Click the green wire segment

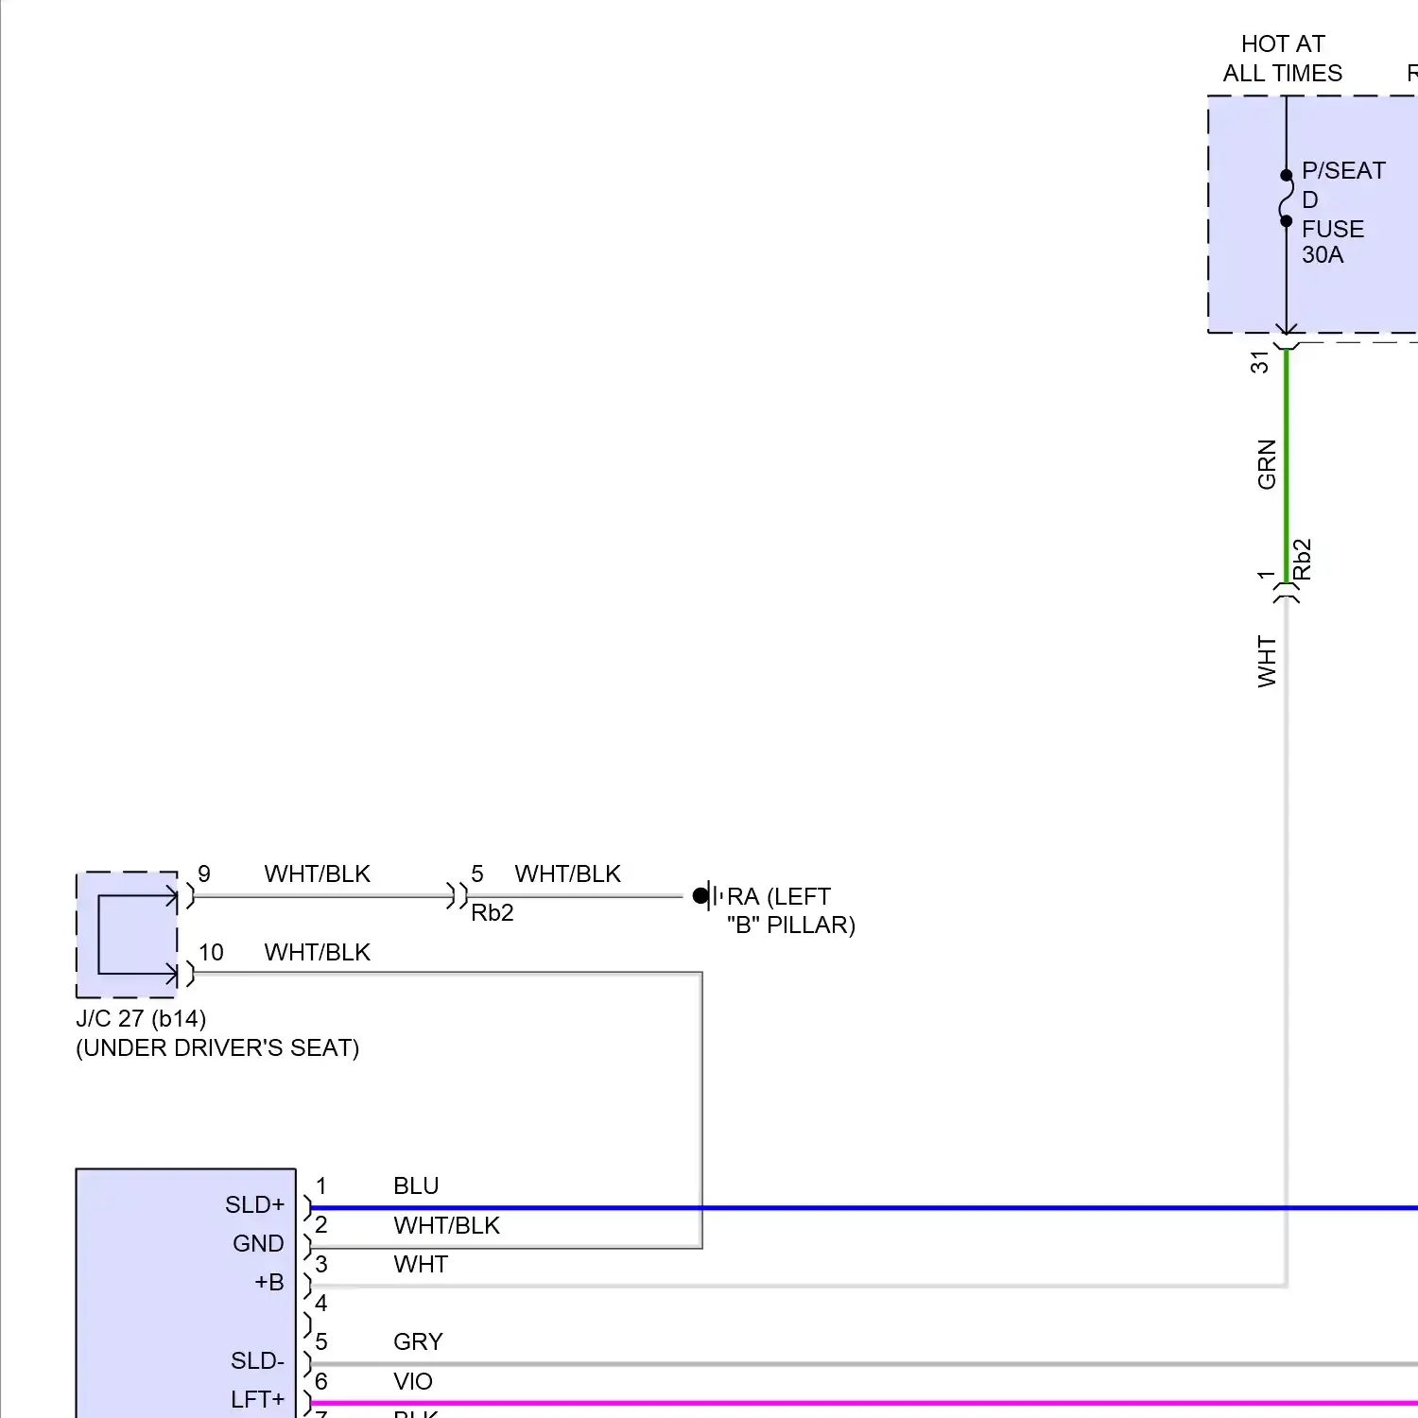coord(1286,465)
